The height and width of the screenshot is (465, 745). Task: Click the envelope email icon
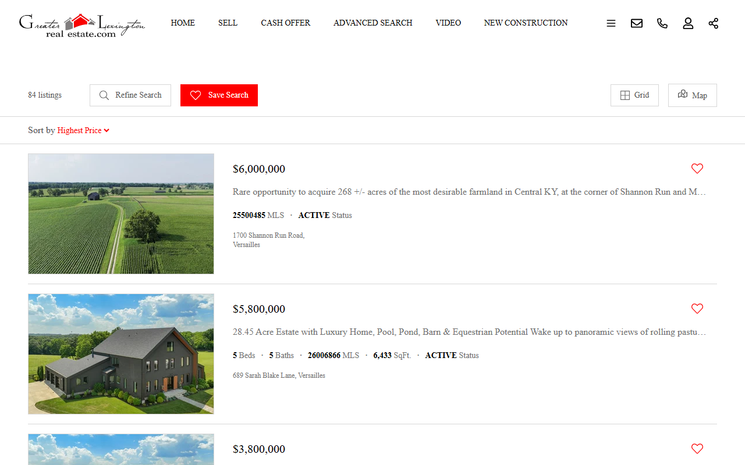(x=637, y=23)
